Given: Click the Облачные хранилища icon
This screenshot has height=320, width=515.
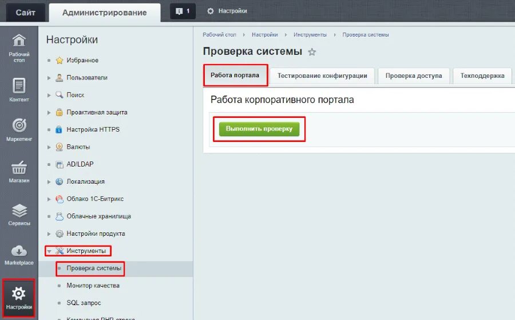Looking at the screenshot, I should click(x=60, y=216).
